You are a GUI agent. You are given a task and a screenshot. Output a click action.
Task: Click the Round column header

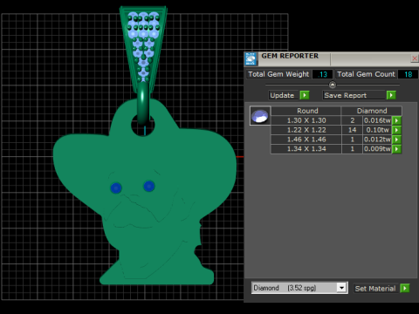[306, 111]
